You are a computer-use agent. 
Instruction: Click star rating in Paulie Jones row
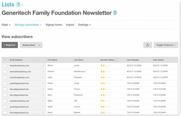[x=106, y=83]
